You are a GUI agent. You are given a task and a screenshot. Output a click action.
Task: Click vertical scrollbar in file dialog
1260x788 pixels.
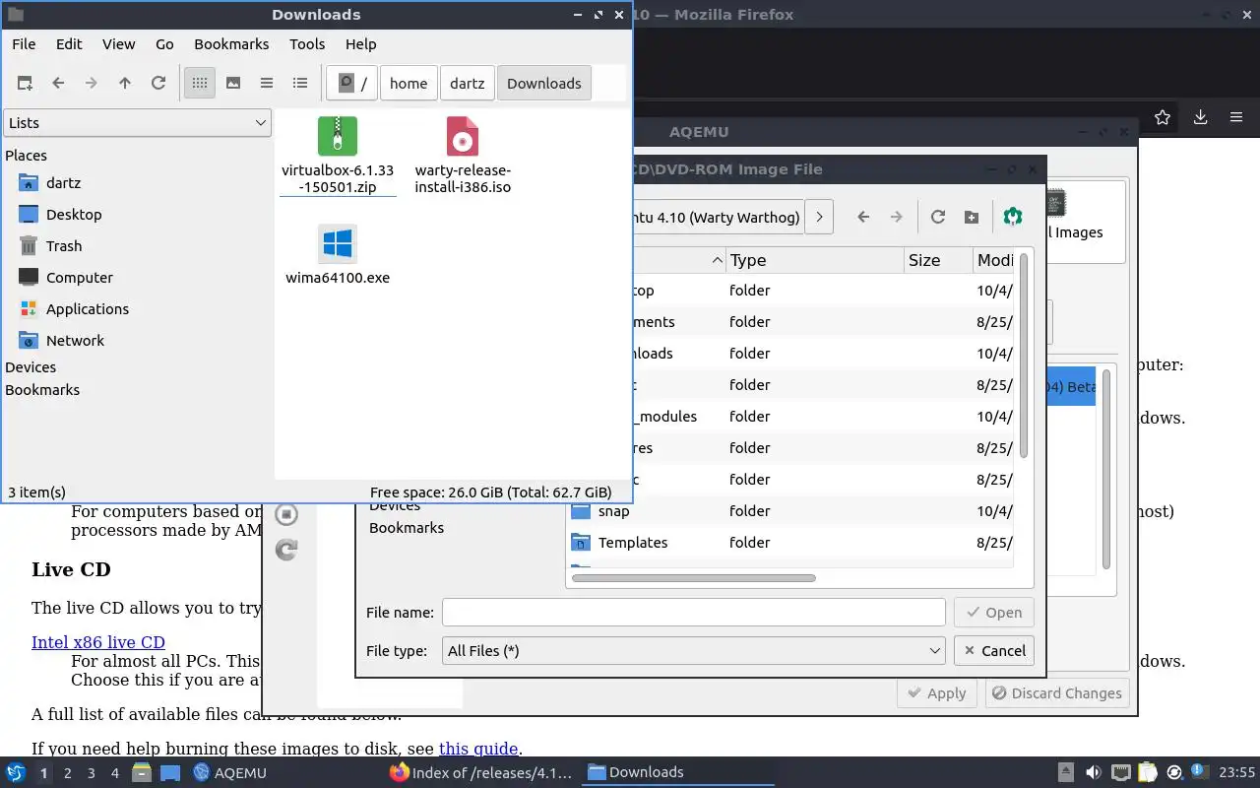coord(1024,357)
